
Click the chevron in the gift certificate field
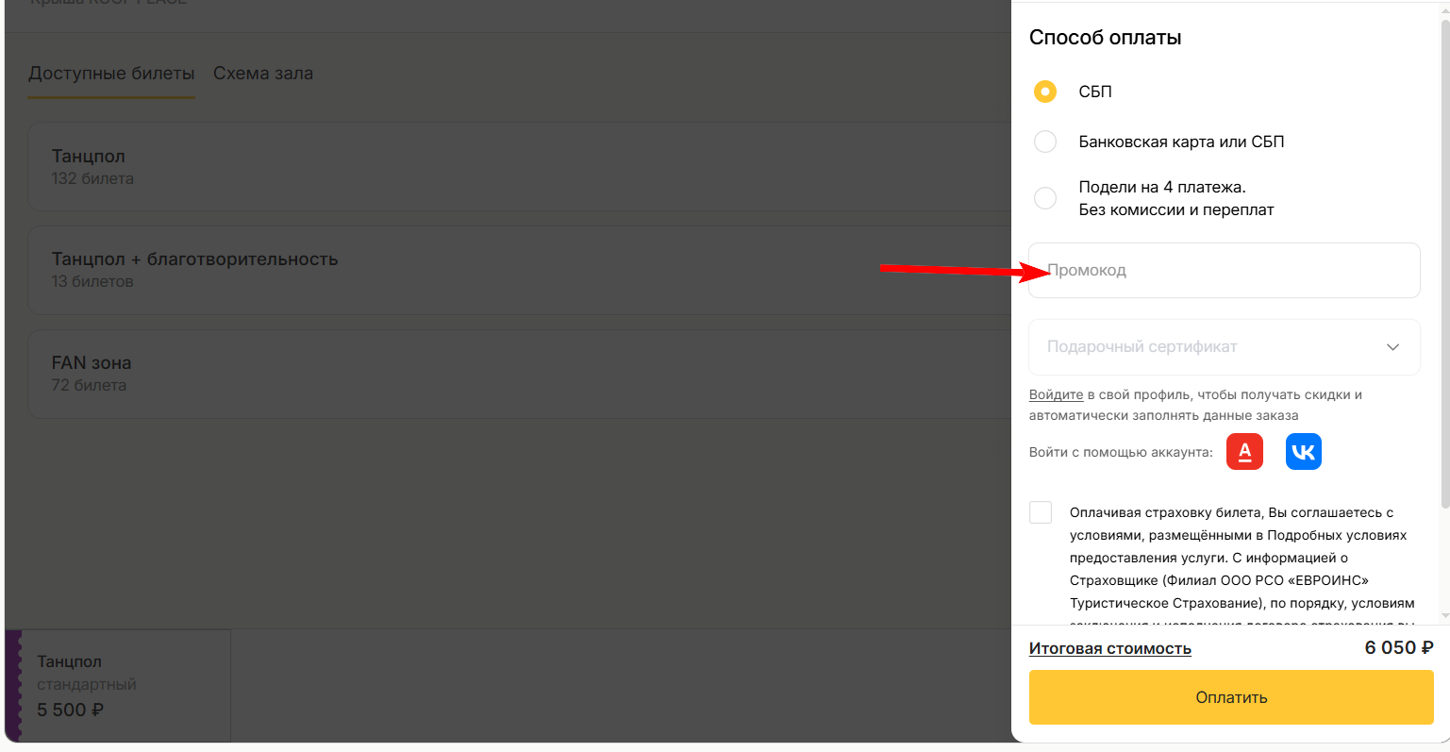pyautogui.click(x=1392, y=347)
